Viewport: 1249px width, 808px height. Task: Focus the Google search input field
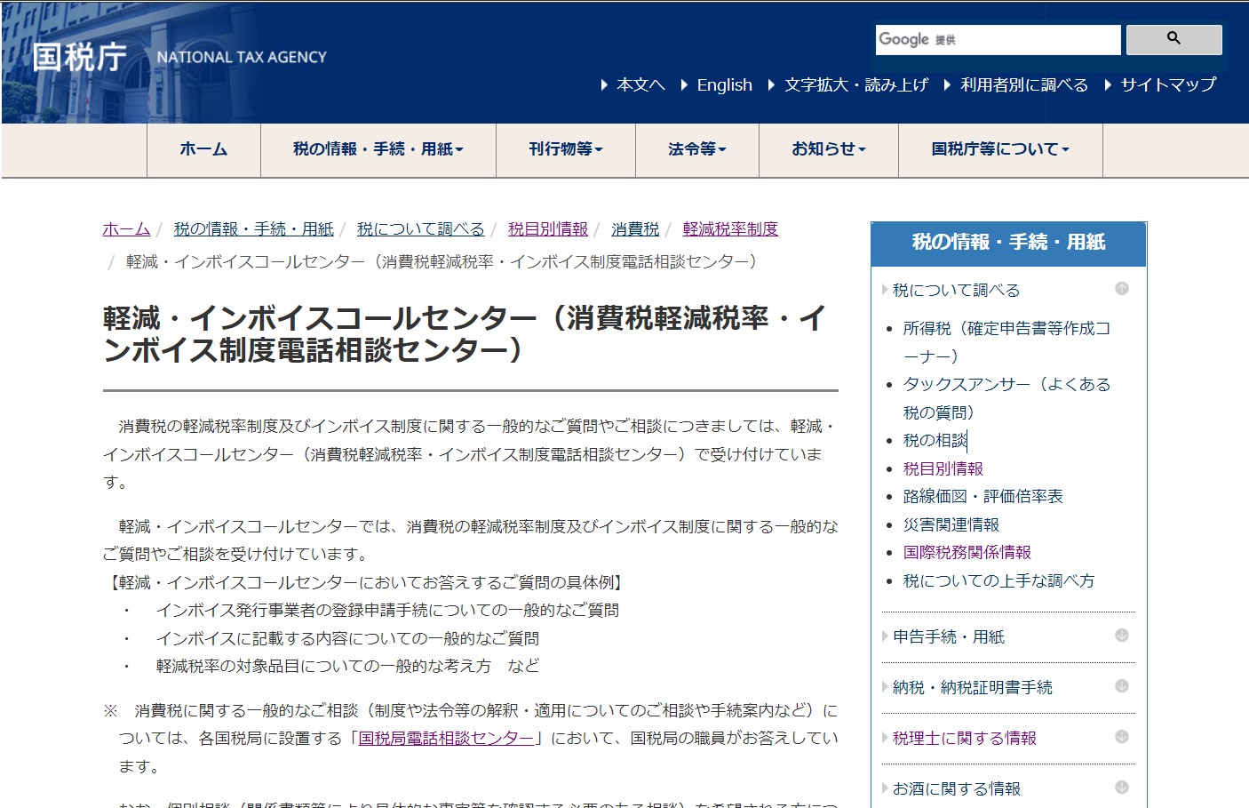point(997,40)
